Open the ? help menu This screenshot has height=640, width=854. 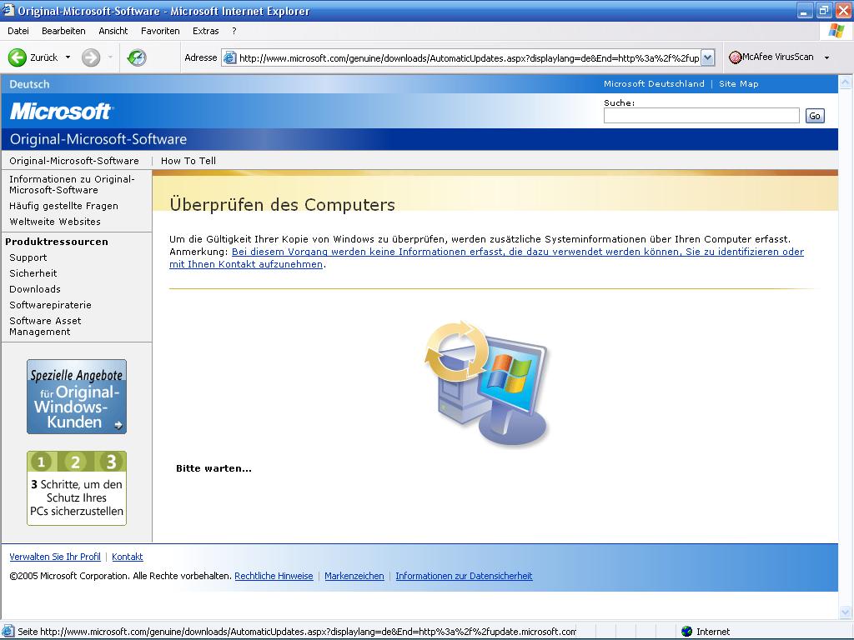[234, 31]
